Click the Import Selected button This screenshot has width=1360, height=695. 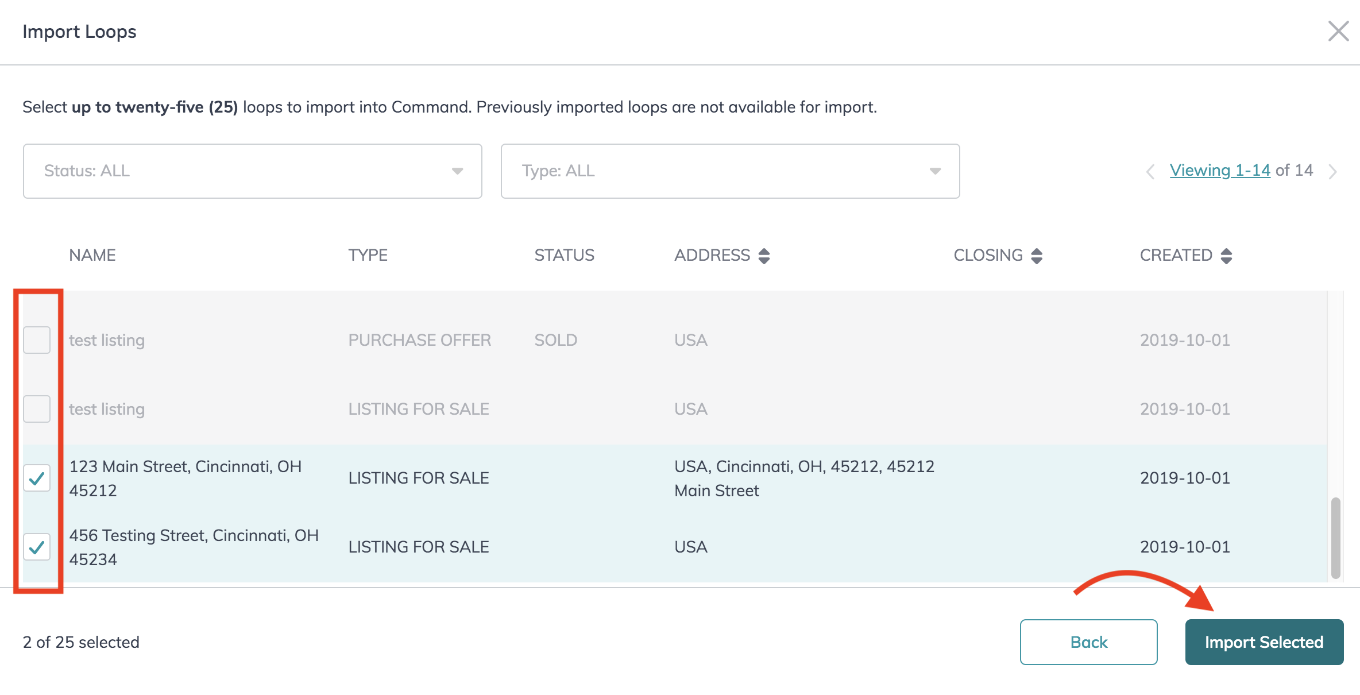click(x=1264, y=642)
